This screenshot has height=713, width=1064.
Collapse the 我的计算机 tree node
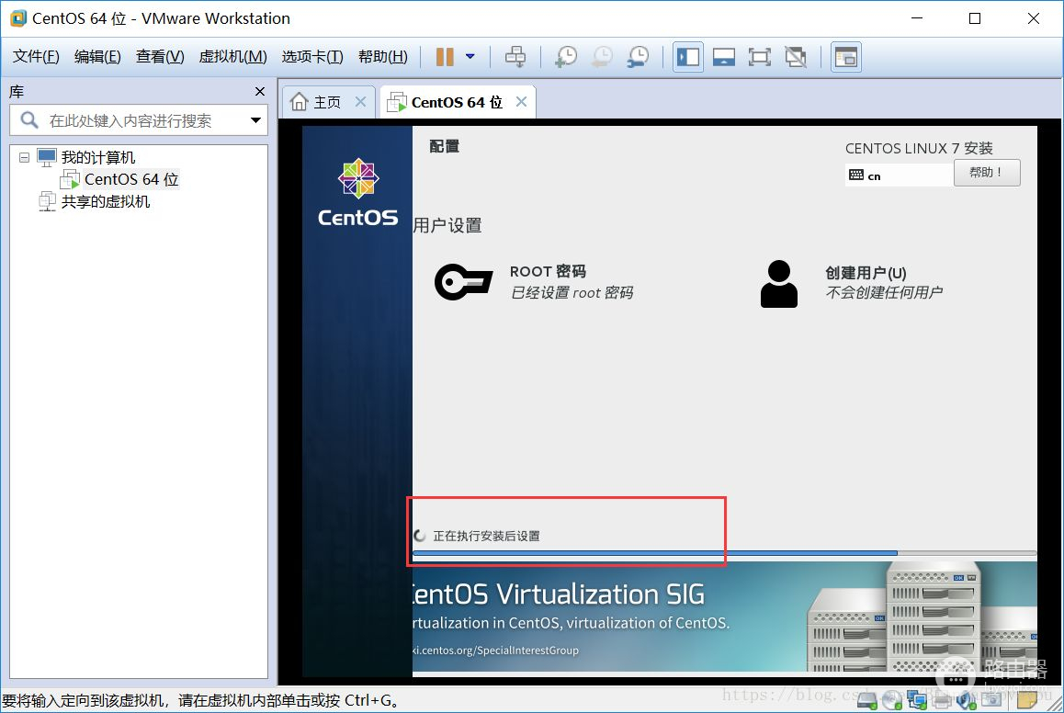[x=24, y=157]
